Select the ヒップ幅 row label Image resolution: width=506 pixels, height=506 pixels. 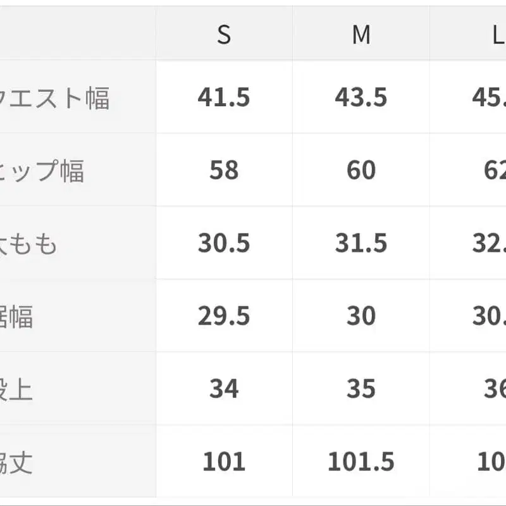43,171
